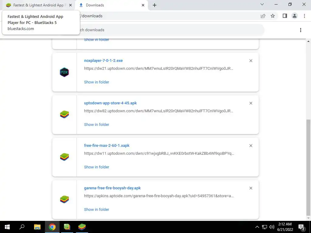Open Chrome's three-dot main menu
Screen dimensions: 311x233
pyautogui.click(x=304, y=16)
